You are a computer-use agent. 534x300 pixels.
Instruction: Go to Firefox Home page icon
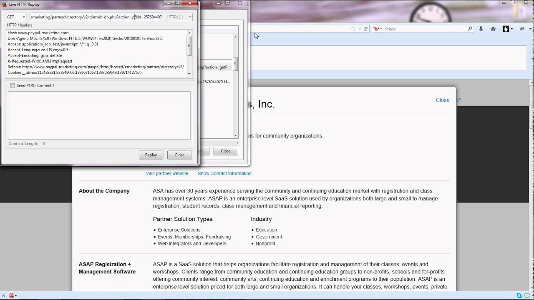click(x=493, y=29)
